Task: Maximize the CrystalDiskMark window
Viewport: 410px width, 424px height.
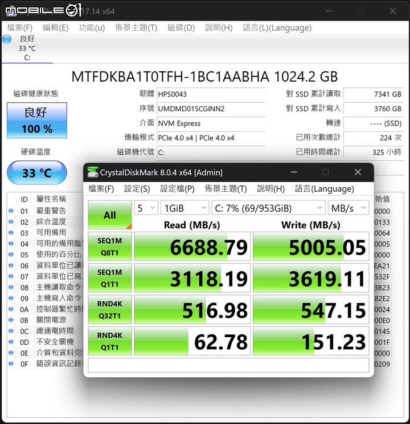Action: point(326,172)
